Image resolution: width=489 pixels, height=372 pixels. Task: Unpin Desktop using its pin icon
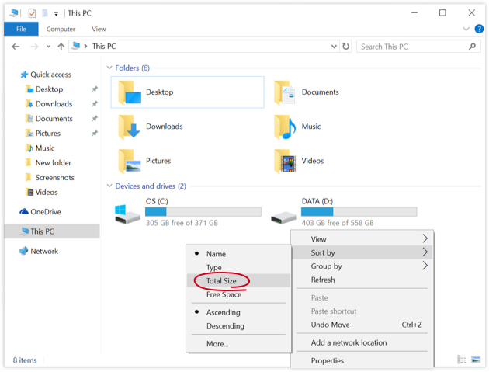[x=95, y=89]
